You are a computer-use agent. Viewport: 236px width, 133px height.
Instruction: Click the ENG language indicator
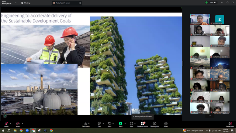[219, 130]
